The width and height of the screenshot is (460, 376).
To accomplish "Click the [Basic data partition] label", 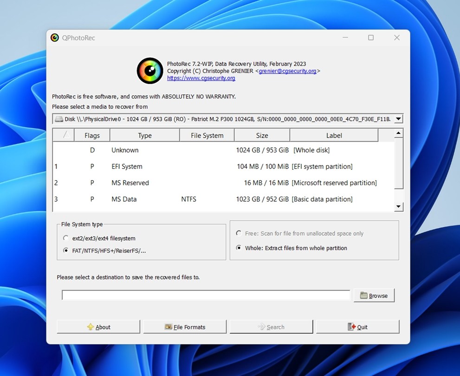I will [322, 199].
